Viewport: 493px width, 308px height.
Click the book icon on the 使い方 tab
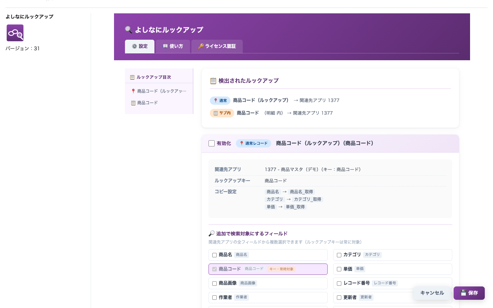click(165, 46)
